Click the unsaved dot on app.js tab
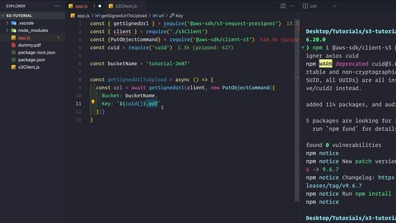 [x=100, y=6]
